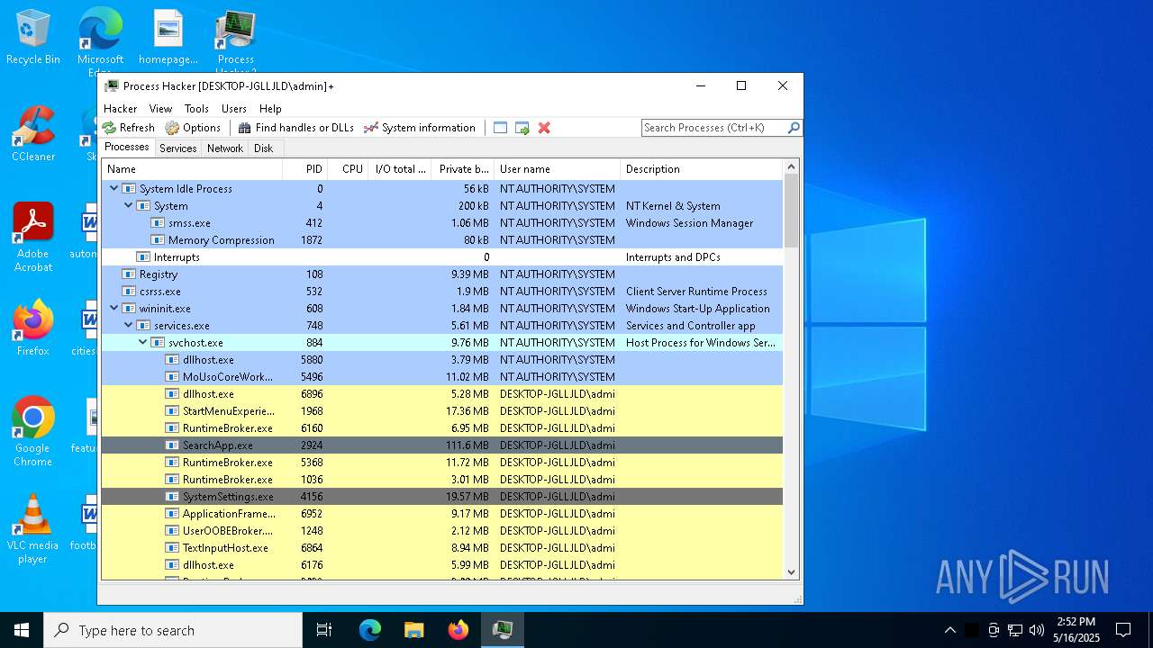Switch to the Network tab
The width and height of the screenshot is (1153, 648).
click(225, 148)
